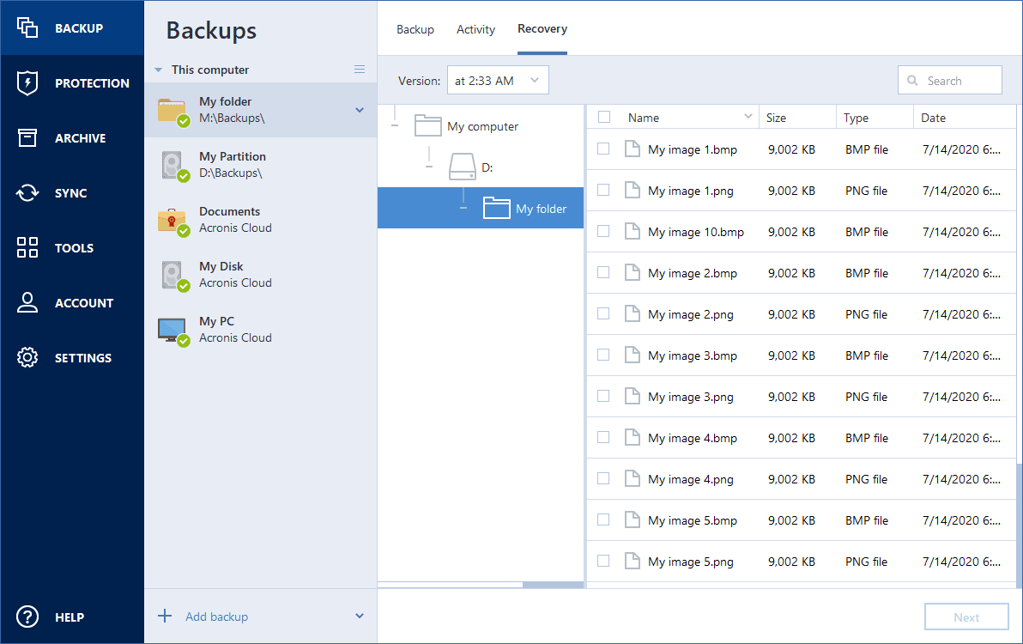The image size is (1023, 644).
Task: Switch to the Backup tab
Action: pyautogui.click(x=415, y=29)
